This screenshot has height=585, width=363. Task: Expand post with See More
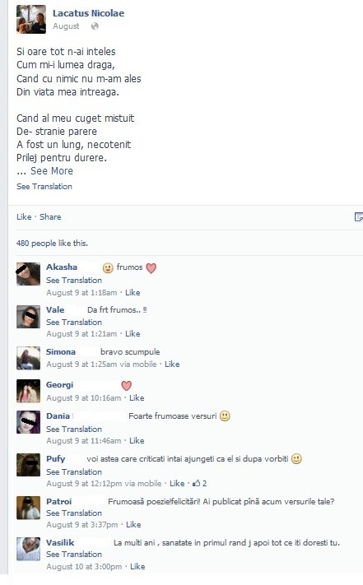click(x=52, y=171)
